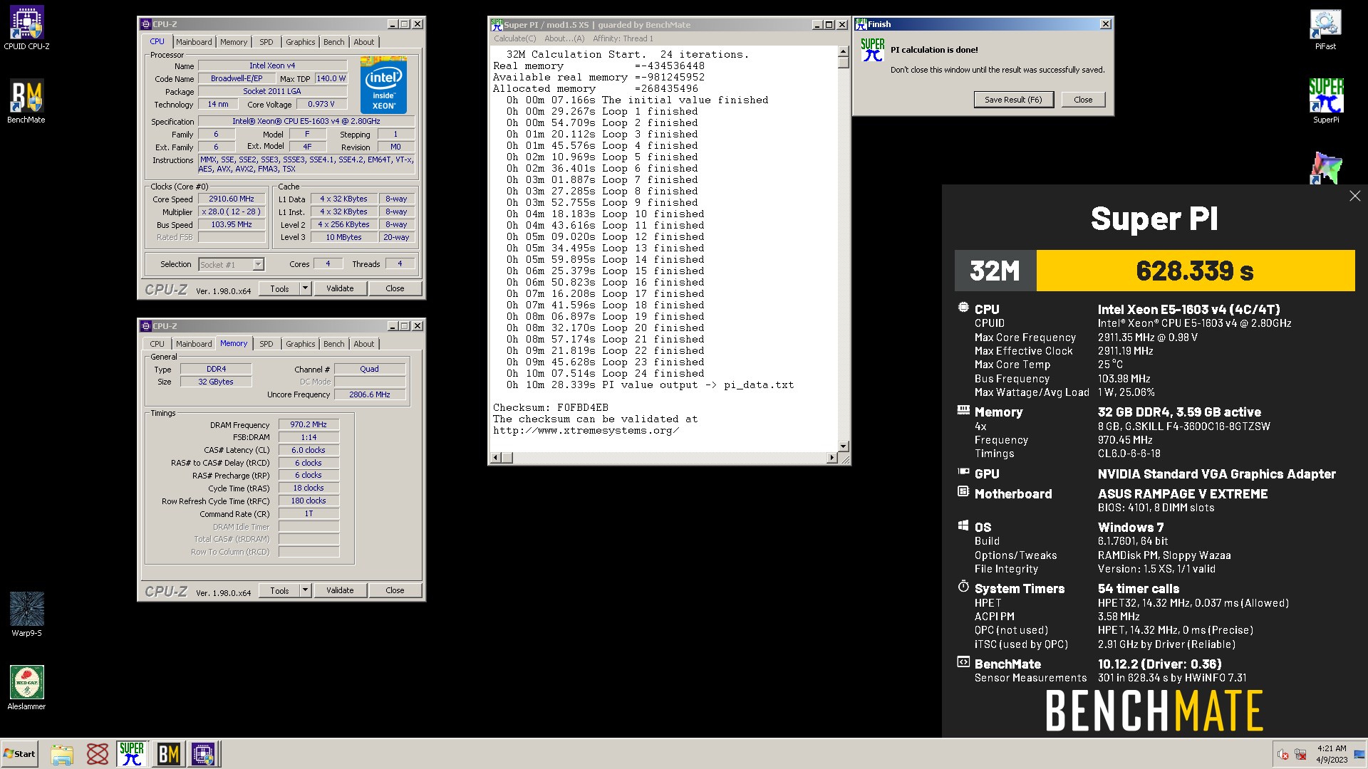Expand Tools dropdown arrow in bottom CPU-Z

click(x=305, y=590)
